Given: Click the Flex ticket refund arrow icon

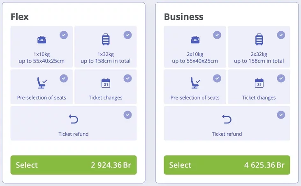Looking at the screenshot, I should pyautogui.click(x=74, y=119).
